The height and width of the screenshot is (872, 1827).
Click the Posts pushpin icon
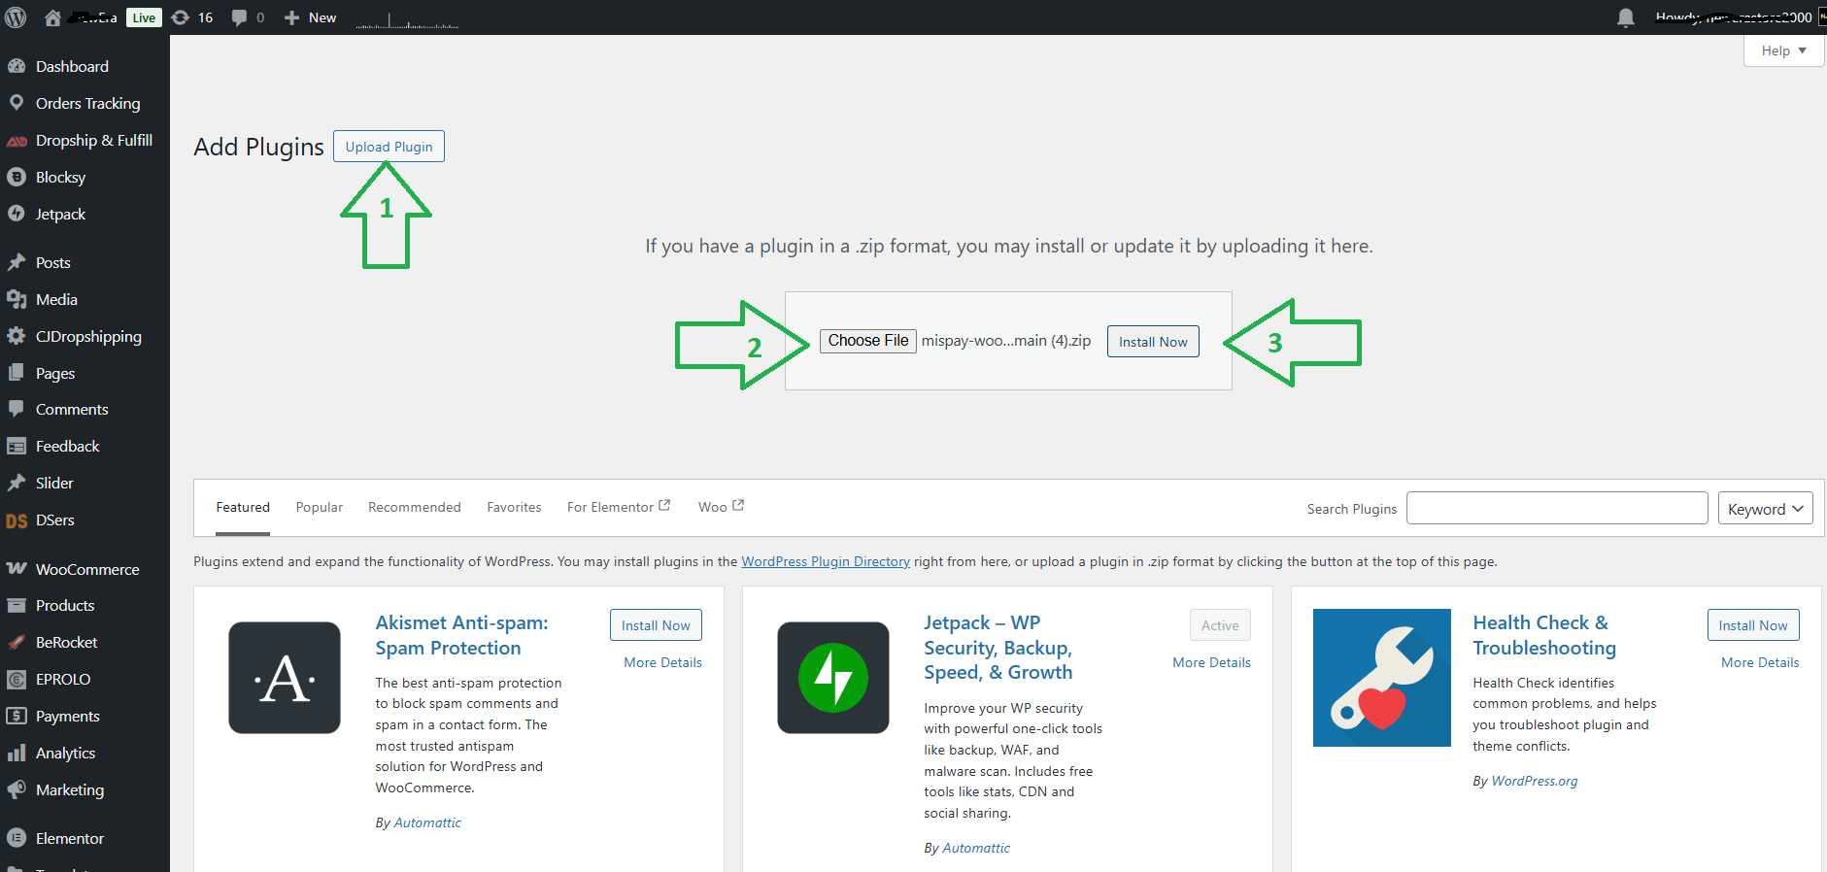(17, 262)
